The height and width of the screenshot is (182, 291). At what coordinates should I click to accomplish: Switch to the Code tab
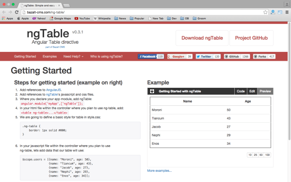click(x=241, y=91)
